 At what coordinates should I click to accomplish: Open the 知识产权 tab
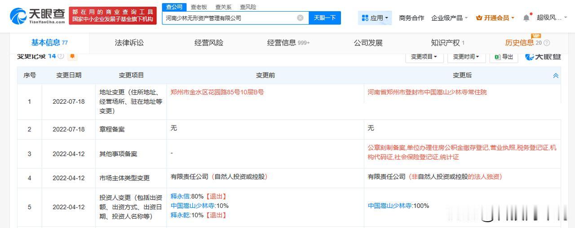click(x=448, y=43)
